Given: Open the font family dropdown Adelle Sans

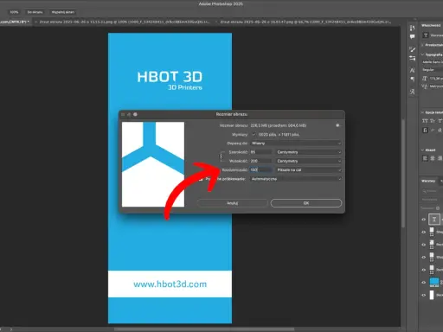Looking at the screenshot, I should 432,62.
